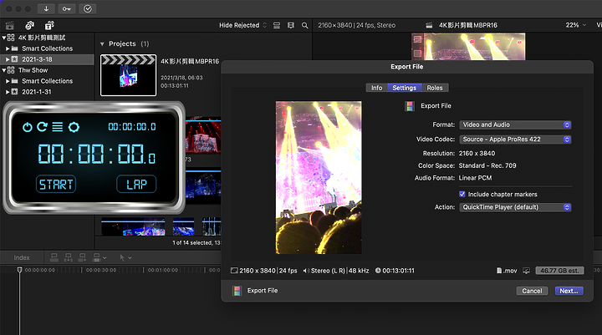Click the Cancel button
The width and height of the screenshot is (602, 335).
pos(532,291)
